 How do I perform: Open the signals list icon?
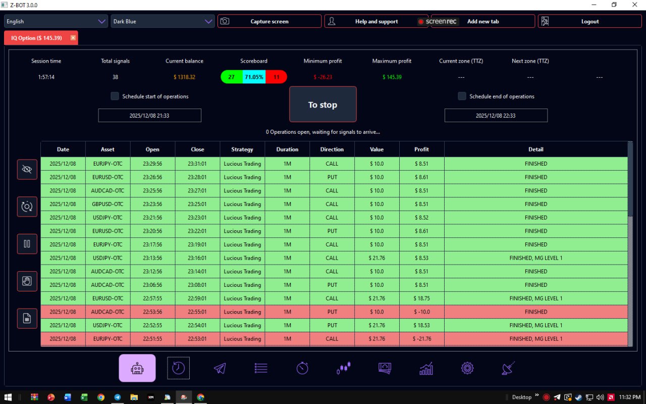[261, 368]
